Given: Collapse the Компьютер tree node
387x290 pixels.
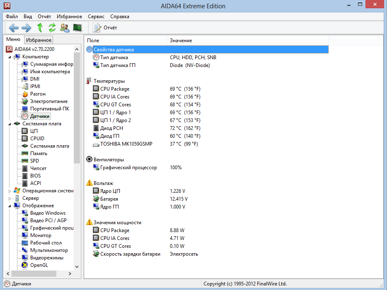Looking at the screenshot, I should 10,57.
